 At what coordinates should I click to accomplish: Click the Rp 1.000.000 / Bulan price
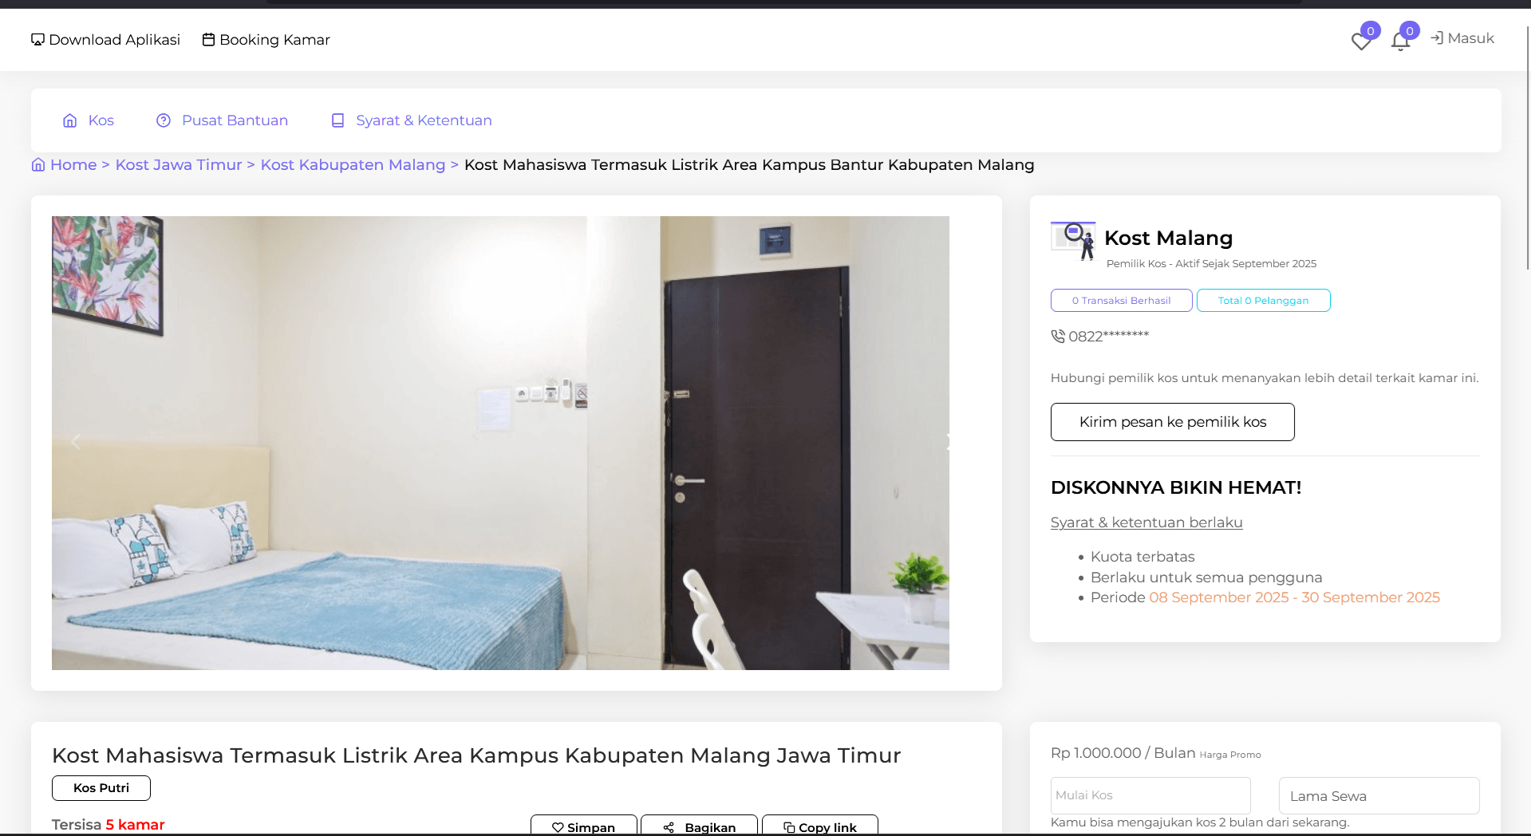tap(1123, 753)
